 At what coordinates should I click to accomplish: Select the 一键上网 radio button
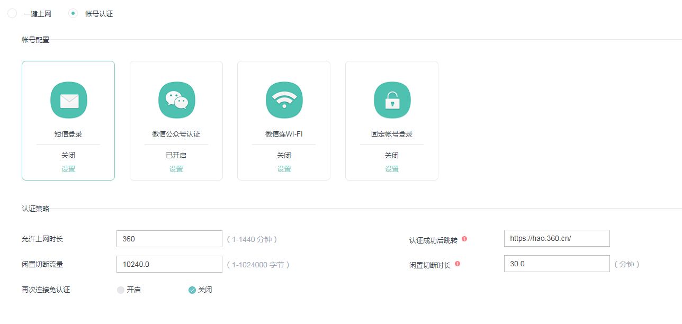tap(12, 13)
